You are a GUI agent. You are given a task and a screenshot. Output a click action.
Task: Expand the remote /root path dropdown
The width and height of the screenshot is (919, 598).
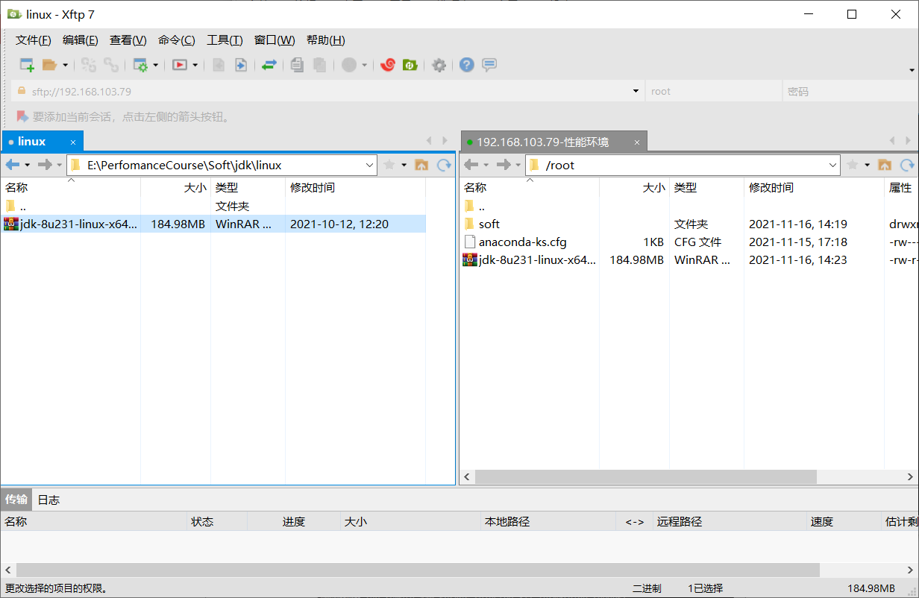(833, 165)
